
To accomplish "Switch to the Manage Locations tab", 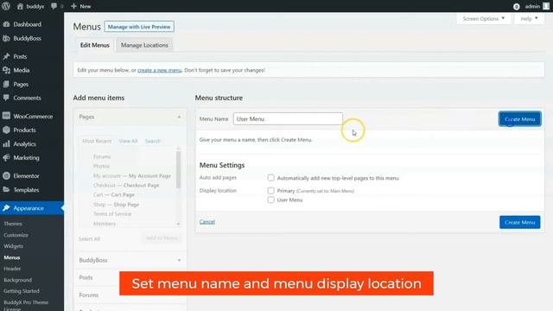I will point(144,45).
